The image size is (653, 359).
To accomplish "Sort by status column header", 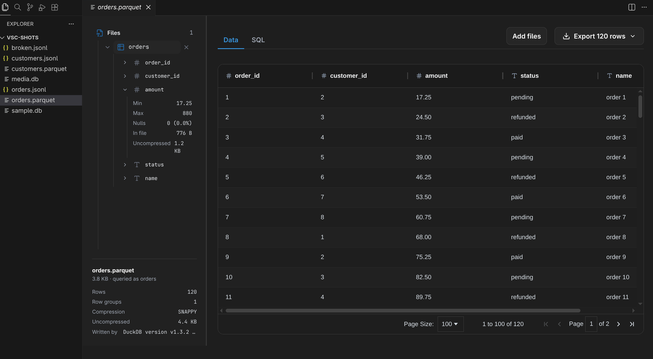I will [529, 76].
